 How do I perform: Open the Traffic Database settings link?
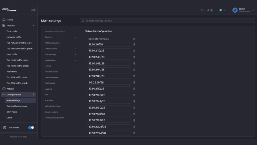tap(51, 77)
